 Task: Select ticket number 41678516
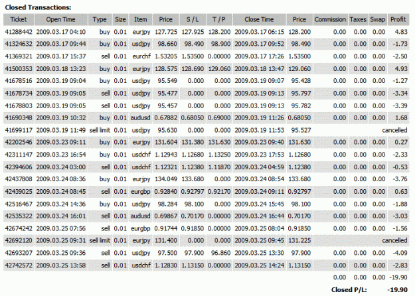tap(19, 81)
